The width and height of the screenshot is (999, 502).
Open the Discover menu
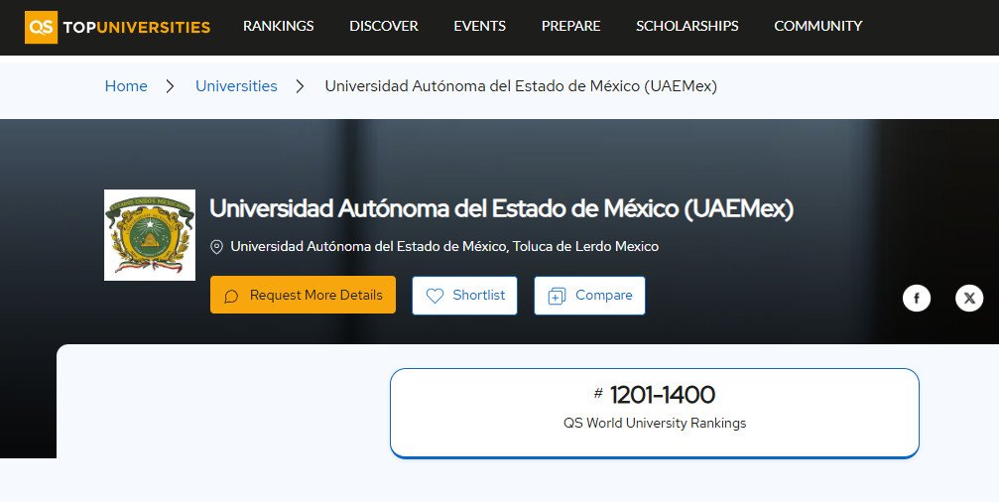tap(384, 26)
